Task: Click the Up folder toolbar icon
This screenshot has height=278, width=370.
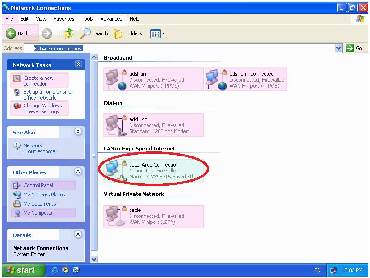Action: pyautogui.click(x=69, y=33)
